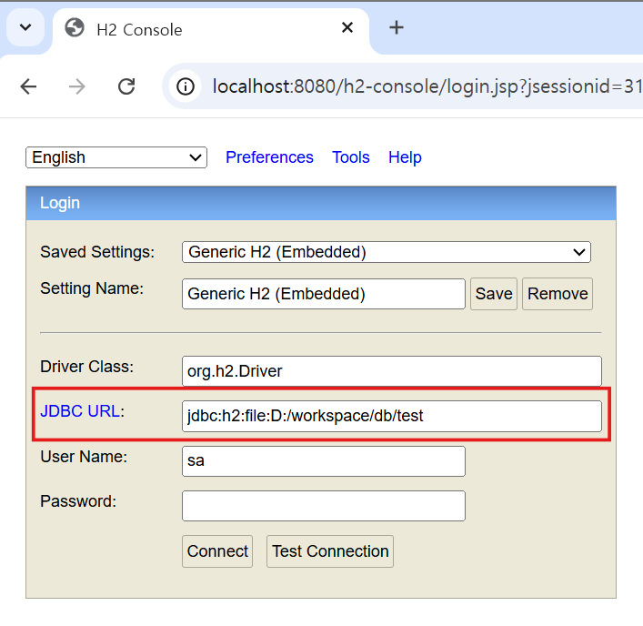Click the browser forward arrow

[77, 86]
